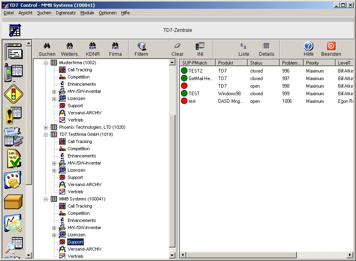Open the Datensatz menu
The width and height of the screenshot is (356, 261).
pos(66,13)
